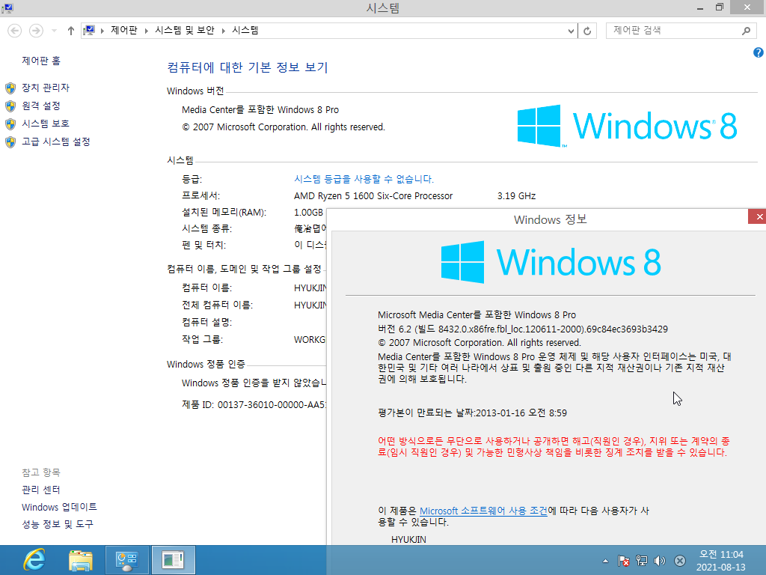Close the Windows 정보 dialog
766x575 pixels.
click(757, 216)
